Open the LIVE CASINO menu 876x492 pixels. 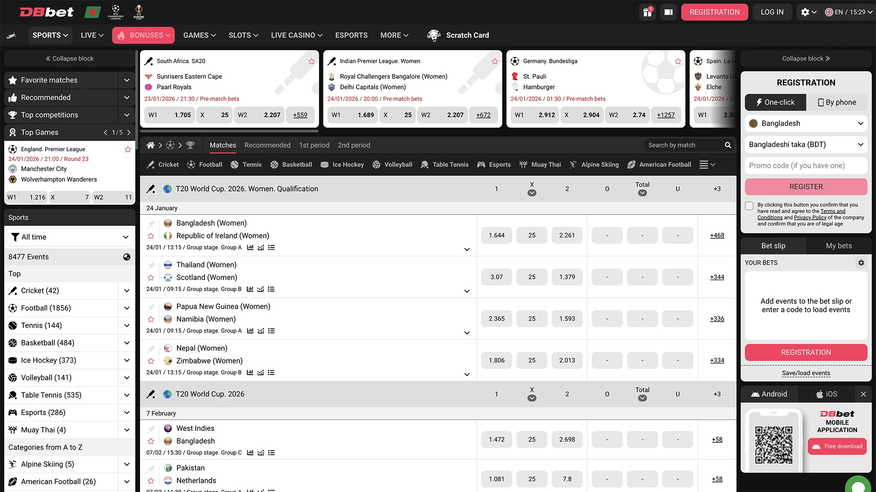296,35
